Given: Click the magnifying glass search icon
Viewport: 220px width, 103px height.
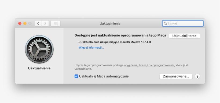Looking at the screenshot, I should (166, 23).
